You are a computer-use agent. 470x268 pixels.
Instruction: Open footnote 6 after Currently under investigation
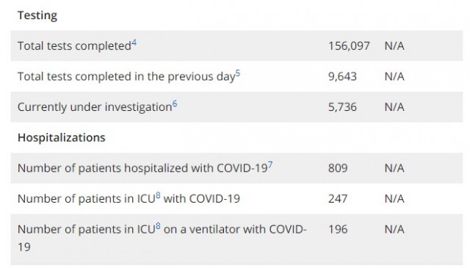pos(175,104)
